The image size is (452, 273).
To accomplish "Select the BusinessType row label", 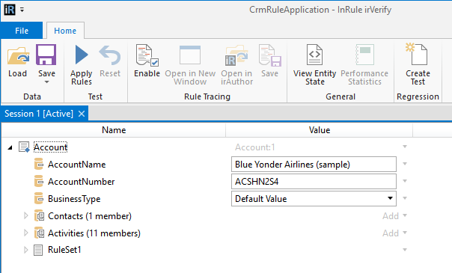I will [x=74, y=199].
